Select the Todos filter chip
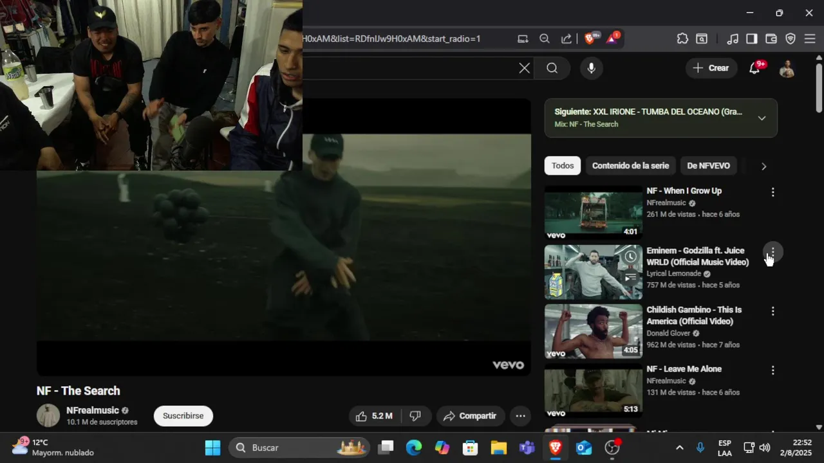 coord(563,166)
